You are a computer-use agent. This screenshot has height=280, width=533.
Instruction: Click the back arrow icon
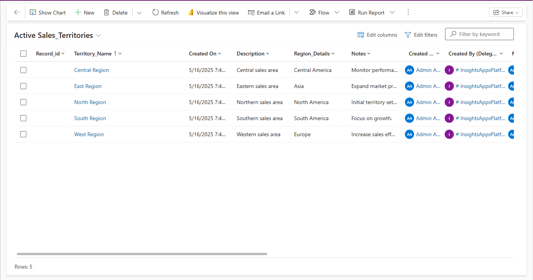point(17,13)
